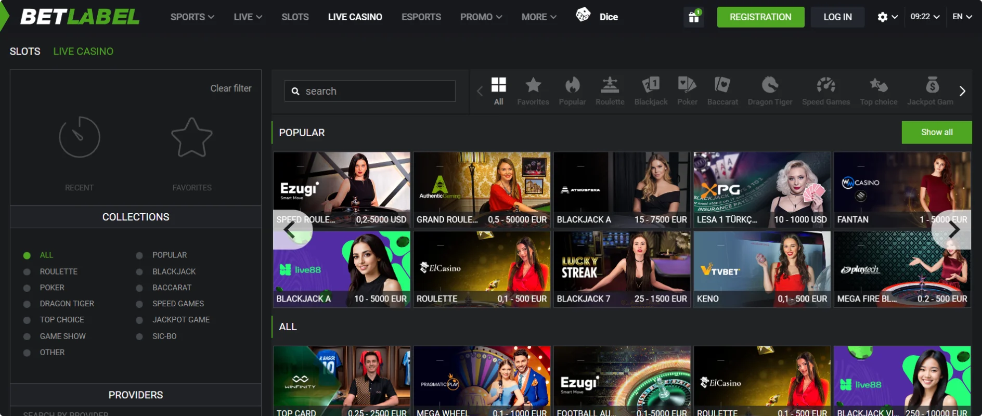Select the SPEED GAMES collection option
The width and height of the screenshot is (982, 416).
click(x=170, y=304)
